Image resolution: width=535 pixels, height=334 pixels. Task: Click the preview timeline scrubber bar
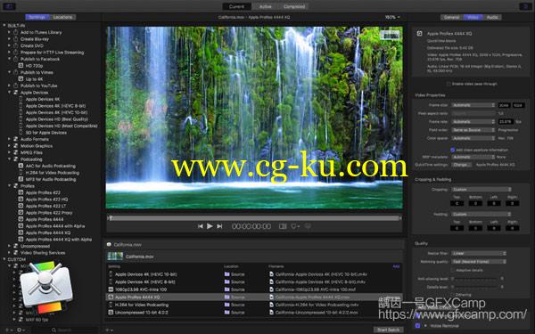(x=255, y=218)
